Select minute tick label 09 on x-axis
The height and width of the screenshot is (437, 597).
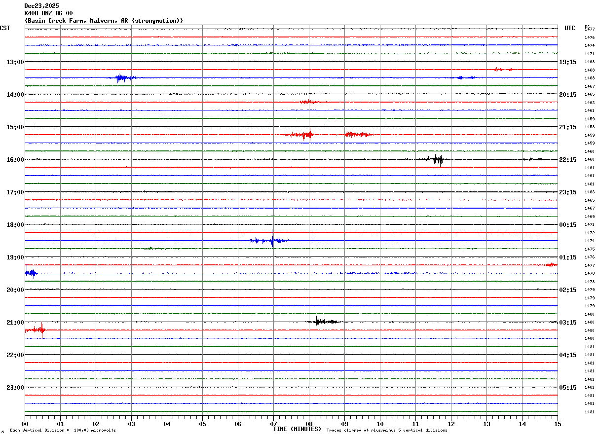click(x=344, y=424)
